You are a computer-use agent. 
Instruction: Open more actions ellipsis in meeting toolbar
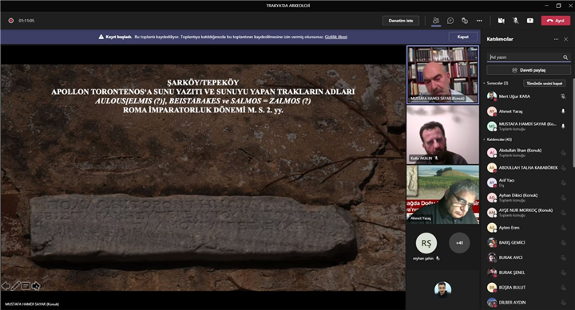click(479, 21)
